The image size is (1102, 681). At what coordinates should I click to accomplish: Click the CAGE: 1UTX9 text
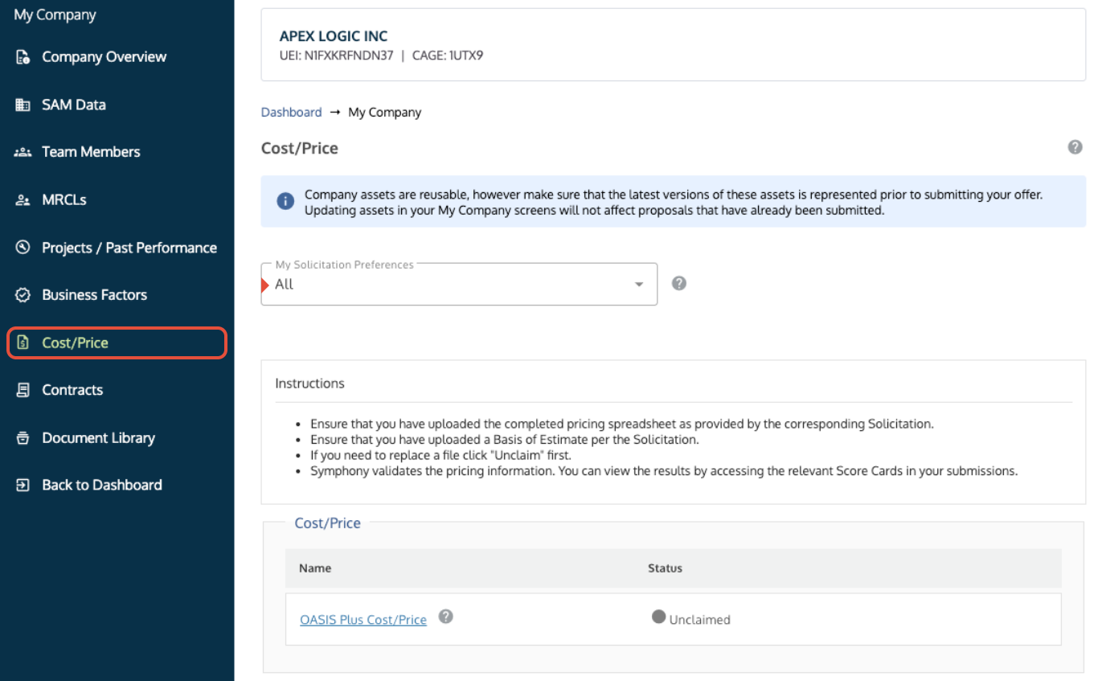[x=448, y=55]
